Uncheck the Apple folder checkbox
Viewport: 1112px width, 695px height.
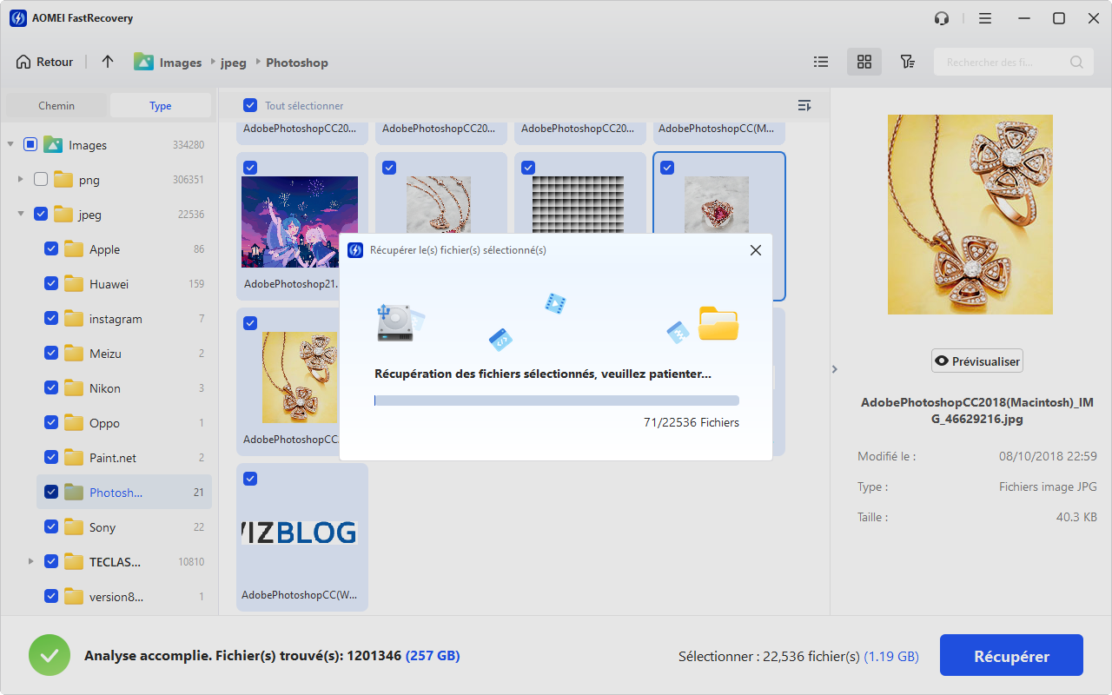51,249
